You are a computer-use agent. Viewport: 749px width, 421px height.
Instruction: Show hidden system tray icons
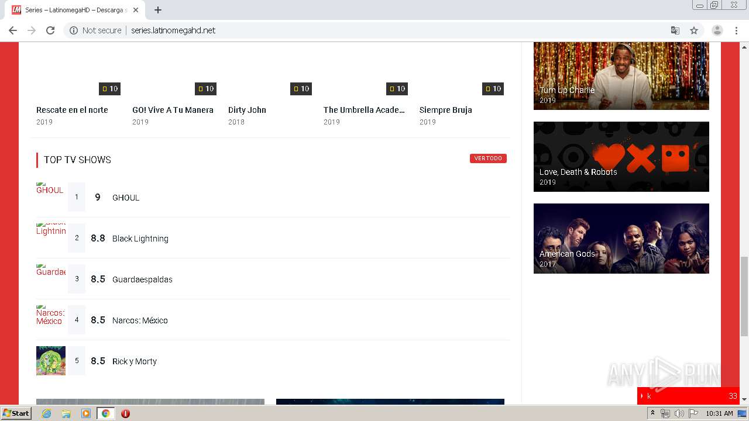652,413
